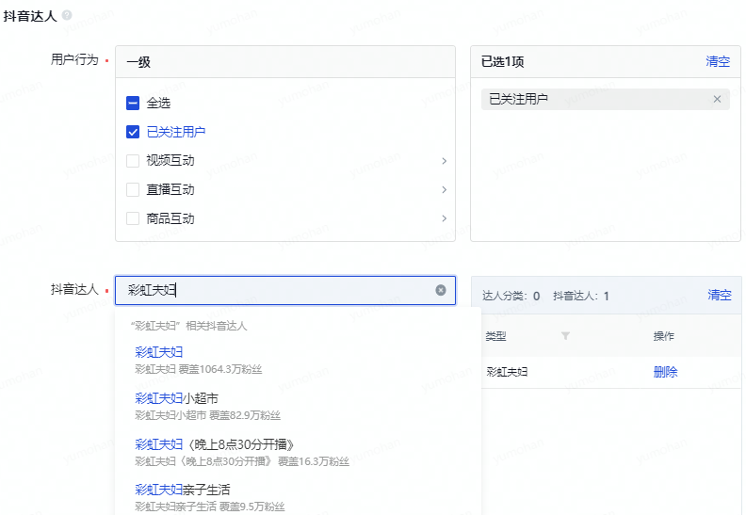746x515 pixels.
Task: Check the 商品互动 checkbox
Action: pos(133,218)
